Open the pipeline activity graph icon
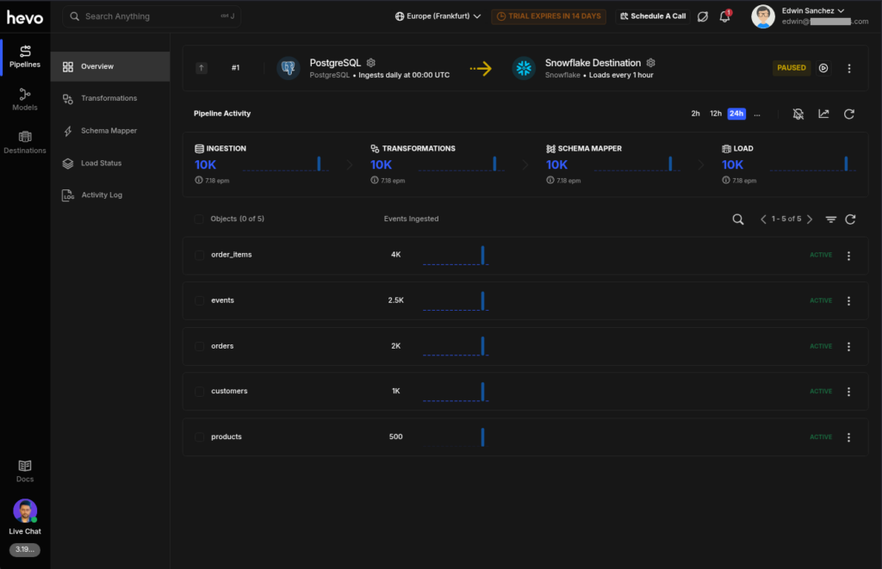Viewport: 882px width, 569px height. click(x=823, y=114)
